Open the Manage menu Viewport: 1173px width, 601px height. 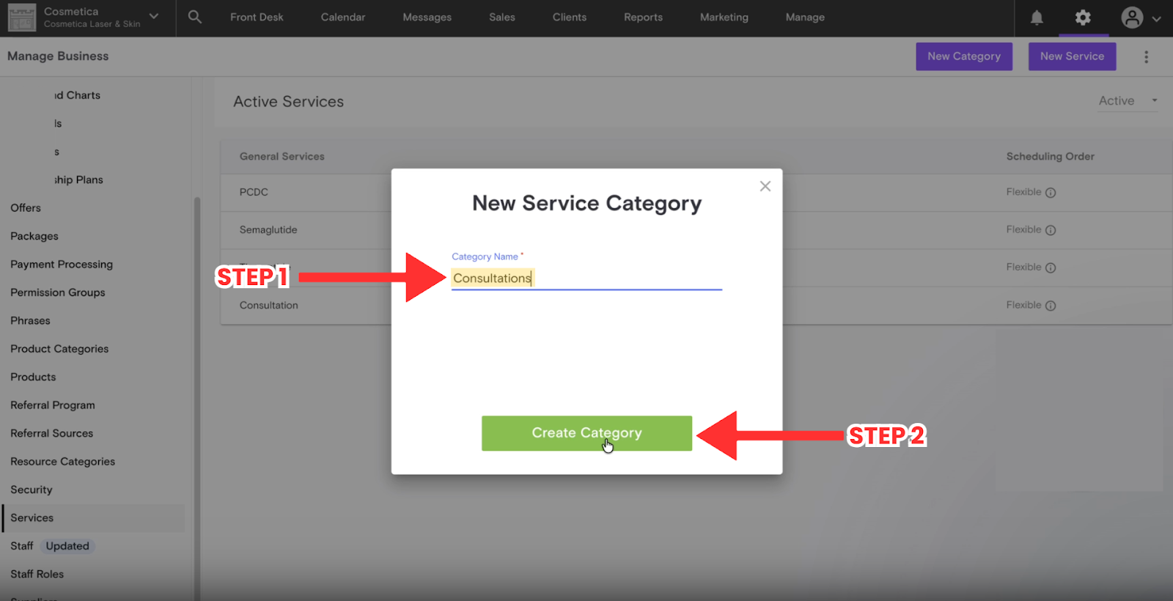point(805,17)
